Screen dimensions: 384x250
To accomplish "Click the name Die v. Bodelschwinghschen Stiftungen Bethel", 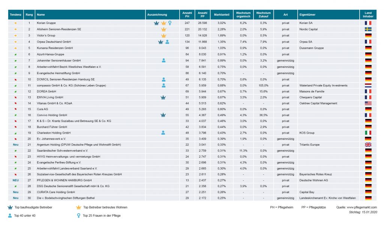I will pyautogui.click(x=66, y=198).
